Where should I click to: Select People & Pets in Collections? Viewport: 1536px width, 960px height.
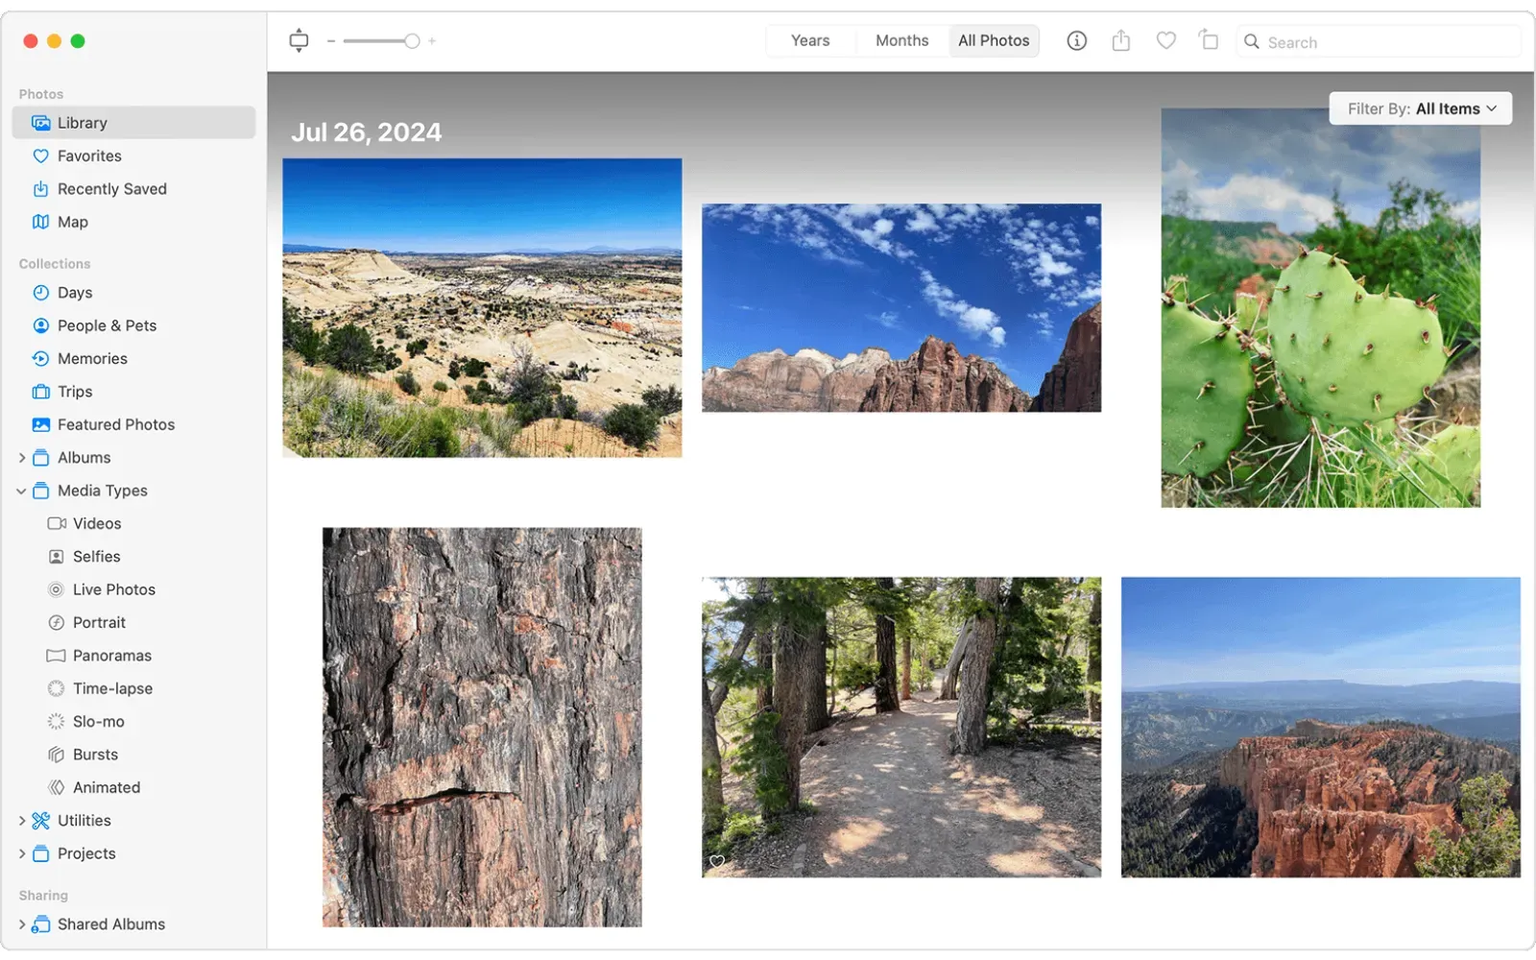coord(107,325)
